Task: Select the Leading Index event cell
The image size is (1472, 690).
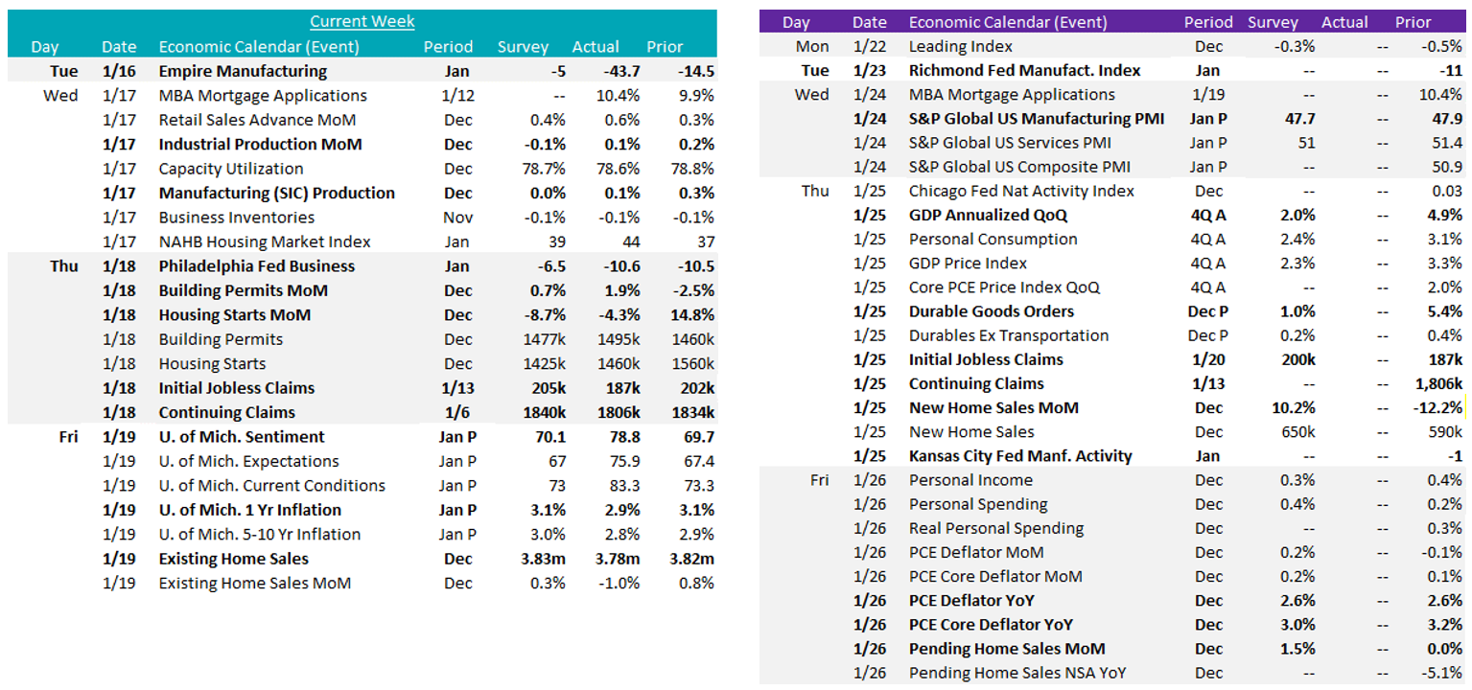Action: 960,46
